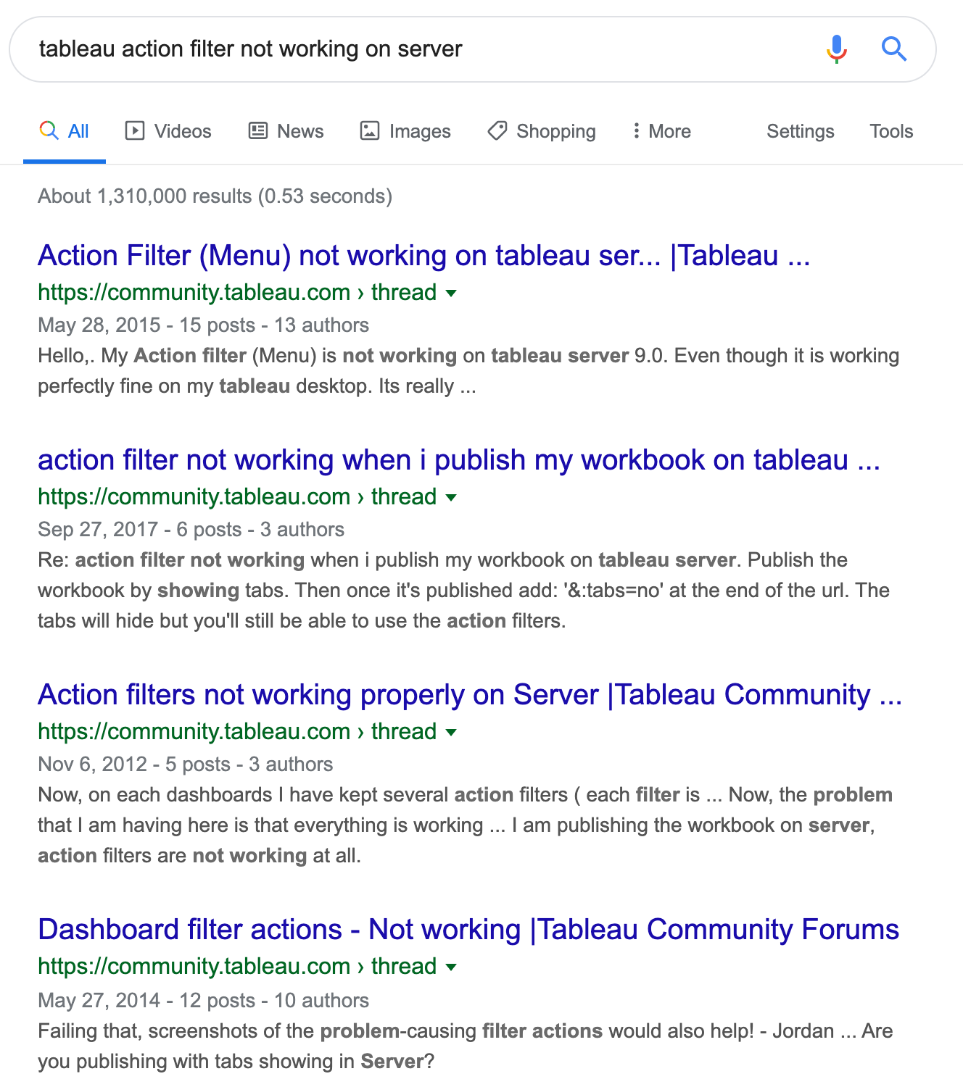Open the Settings menu
This screenshot has height=1087, width=963.
coord(801,131)
